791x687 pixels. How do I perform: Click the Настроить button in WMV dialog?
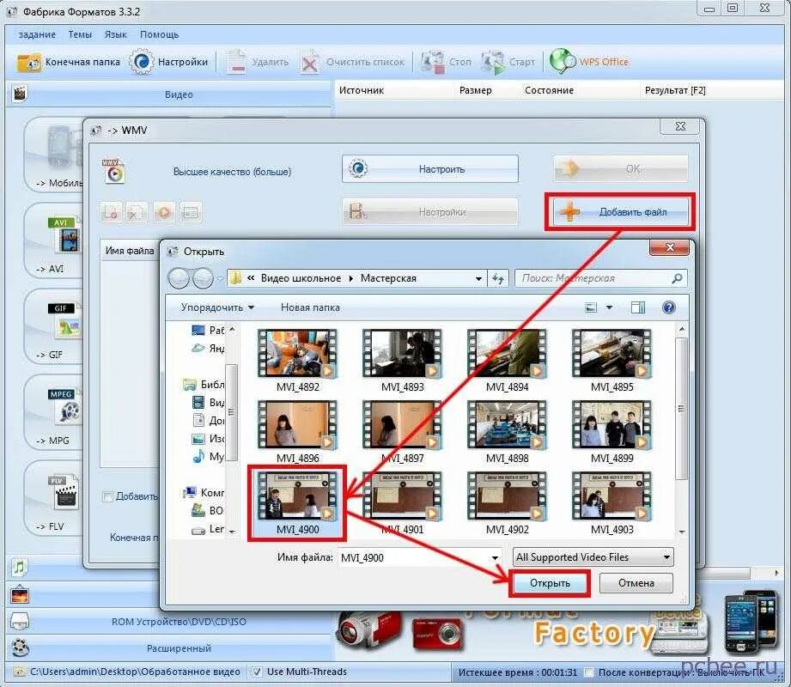point(430,169)
